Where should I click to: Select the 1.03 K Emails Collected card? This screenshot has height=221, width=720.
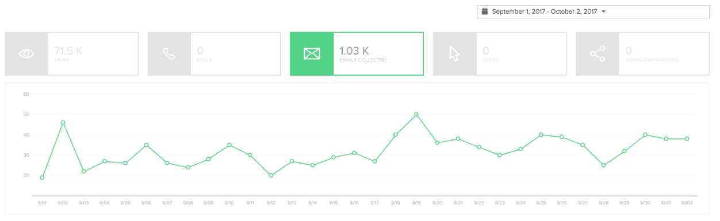coord(357,54)
